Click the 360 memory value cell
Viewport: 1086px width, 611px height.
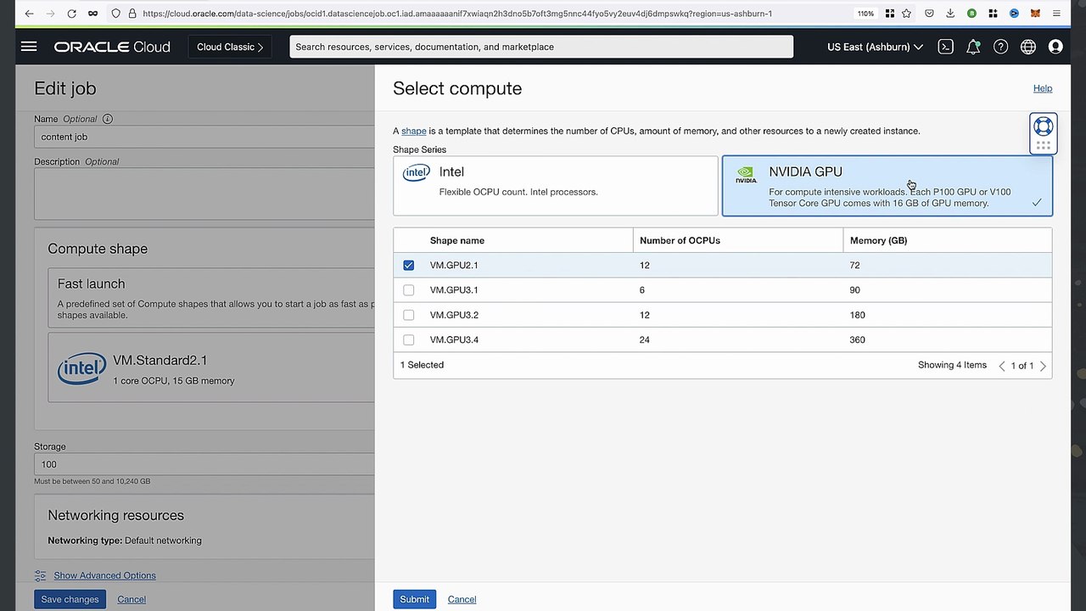click(857, 339)
